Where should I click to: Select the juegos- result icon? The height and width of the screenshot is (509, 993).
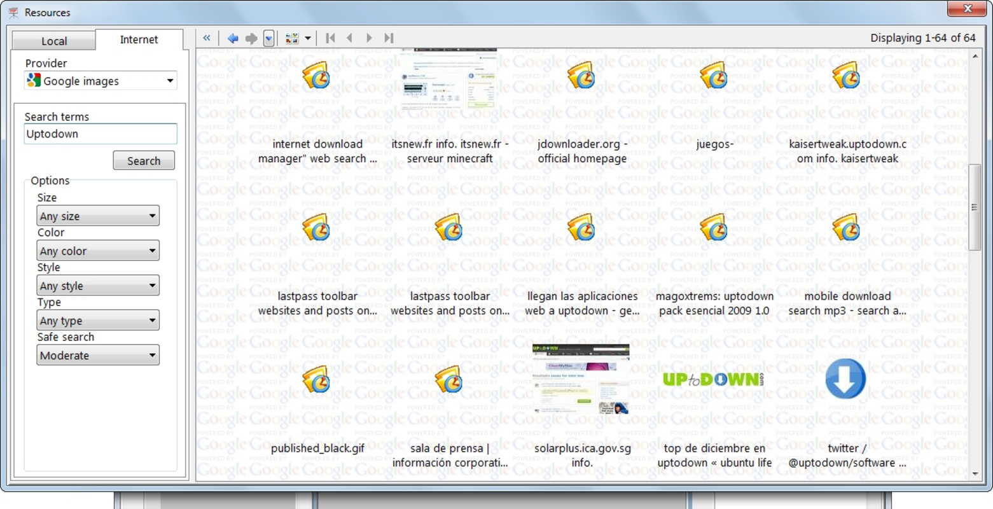[714, 75]
